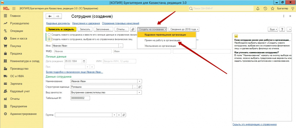The height and width of the screenshot is (128, 296).
Task: Open Предприятие section in sidebar
Action: click(x=18, y=106)
